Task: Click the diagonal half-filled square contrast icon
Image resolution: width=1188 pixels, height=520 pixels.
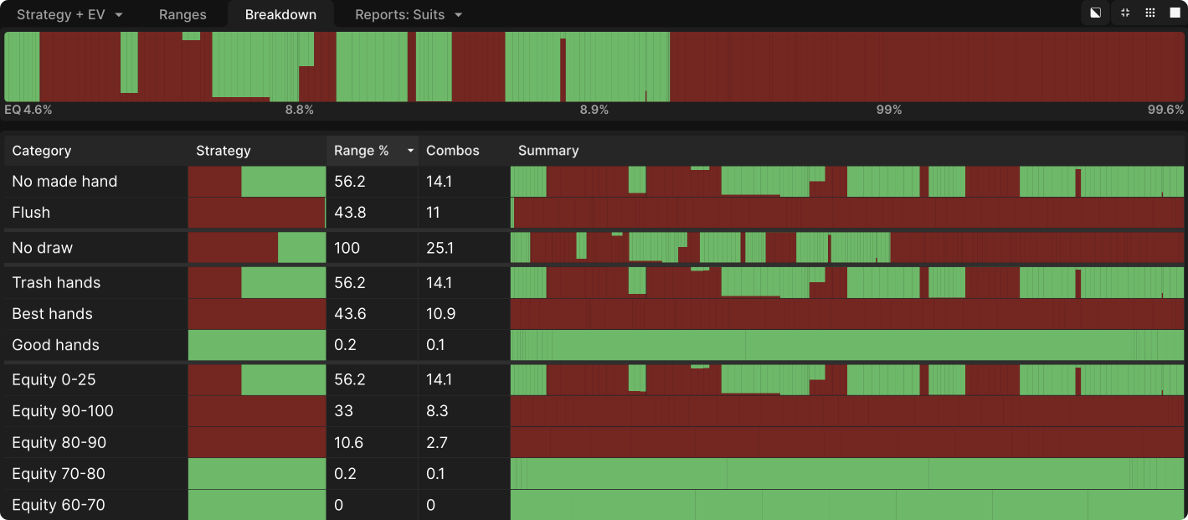Action: [1095, 13]
